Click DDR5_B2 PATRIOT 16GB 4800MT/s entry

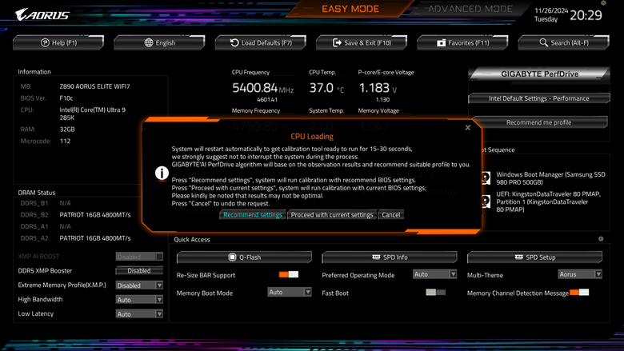[x=95, y=214]
